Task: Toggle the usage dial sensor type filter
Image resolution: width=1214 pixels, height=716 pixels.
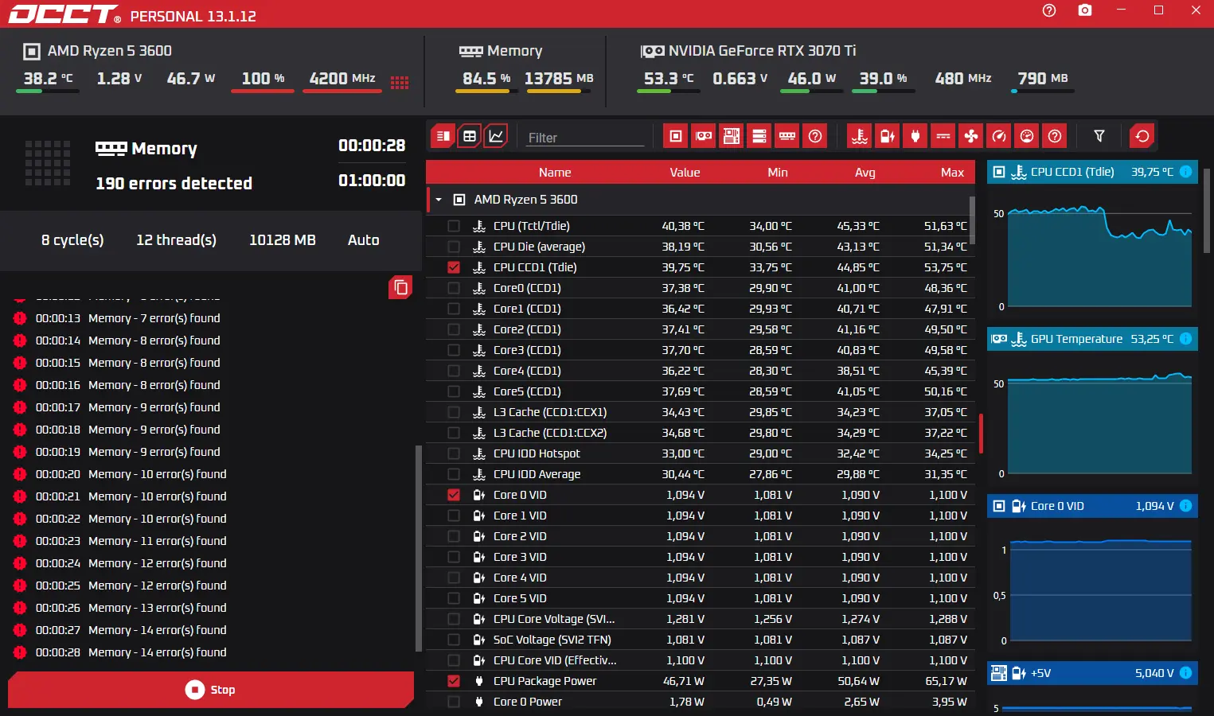Action: point(1027,136)
